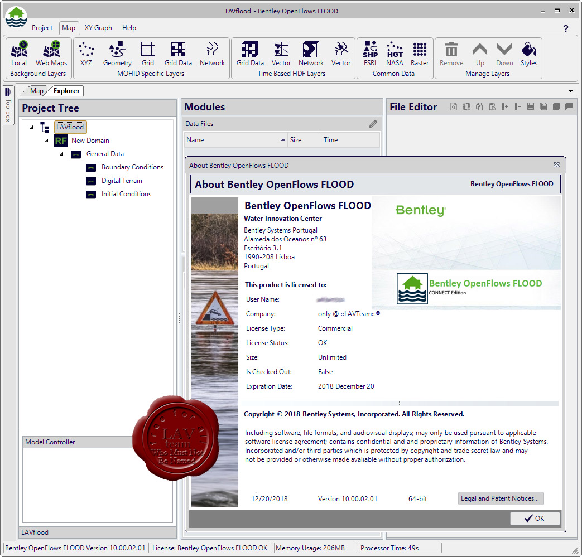
Task: Move the layer Up
Action: [480, 54]
